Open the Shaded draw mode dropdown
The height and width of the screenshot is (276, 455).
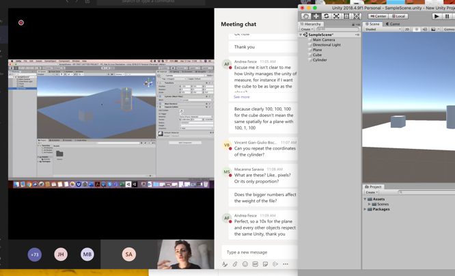383,29
